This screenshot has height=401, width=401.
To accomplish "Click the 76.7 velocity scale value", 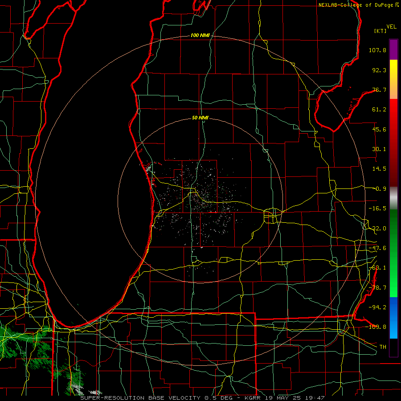I will pos(379,90).
